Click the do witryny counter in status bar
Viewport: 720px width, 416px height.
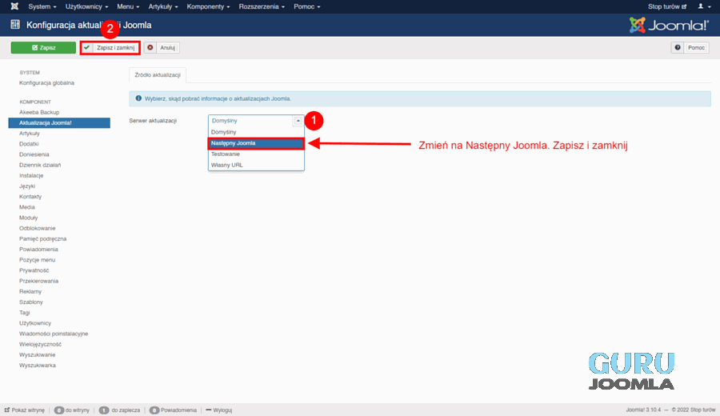(x=72, y=410)
